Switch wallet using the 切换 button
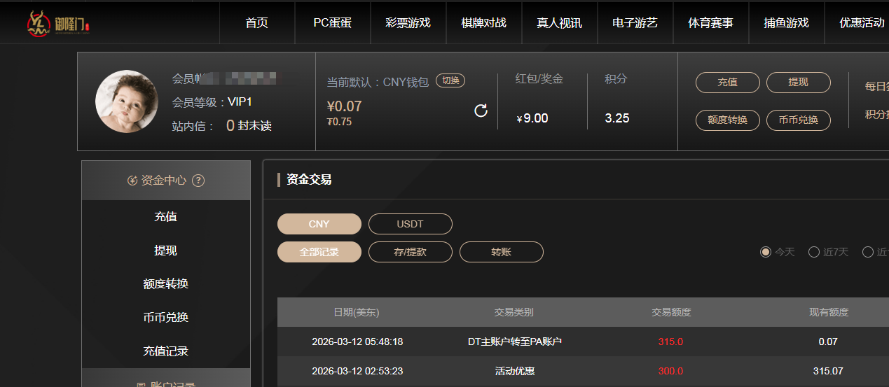The image size is (889, 387). pos(450,80)
